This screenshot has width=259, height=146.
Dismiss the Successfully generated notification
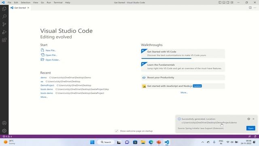click(x=253, y=119)
